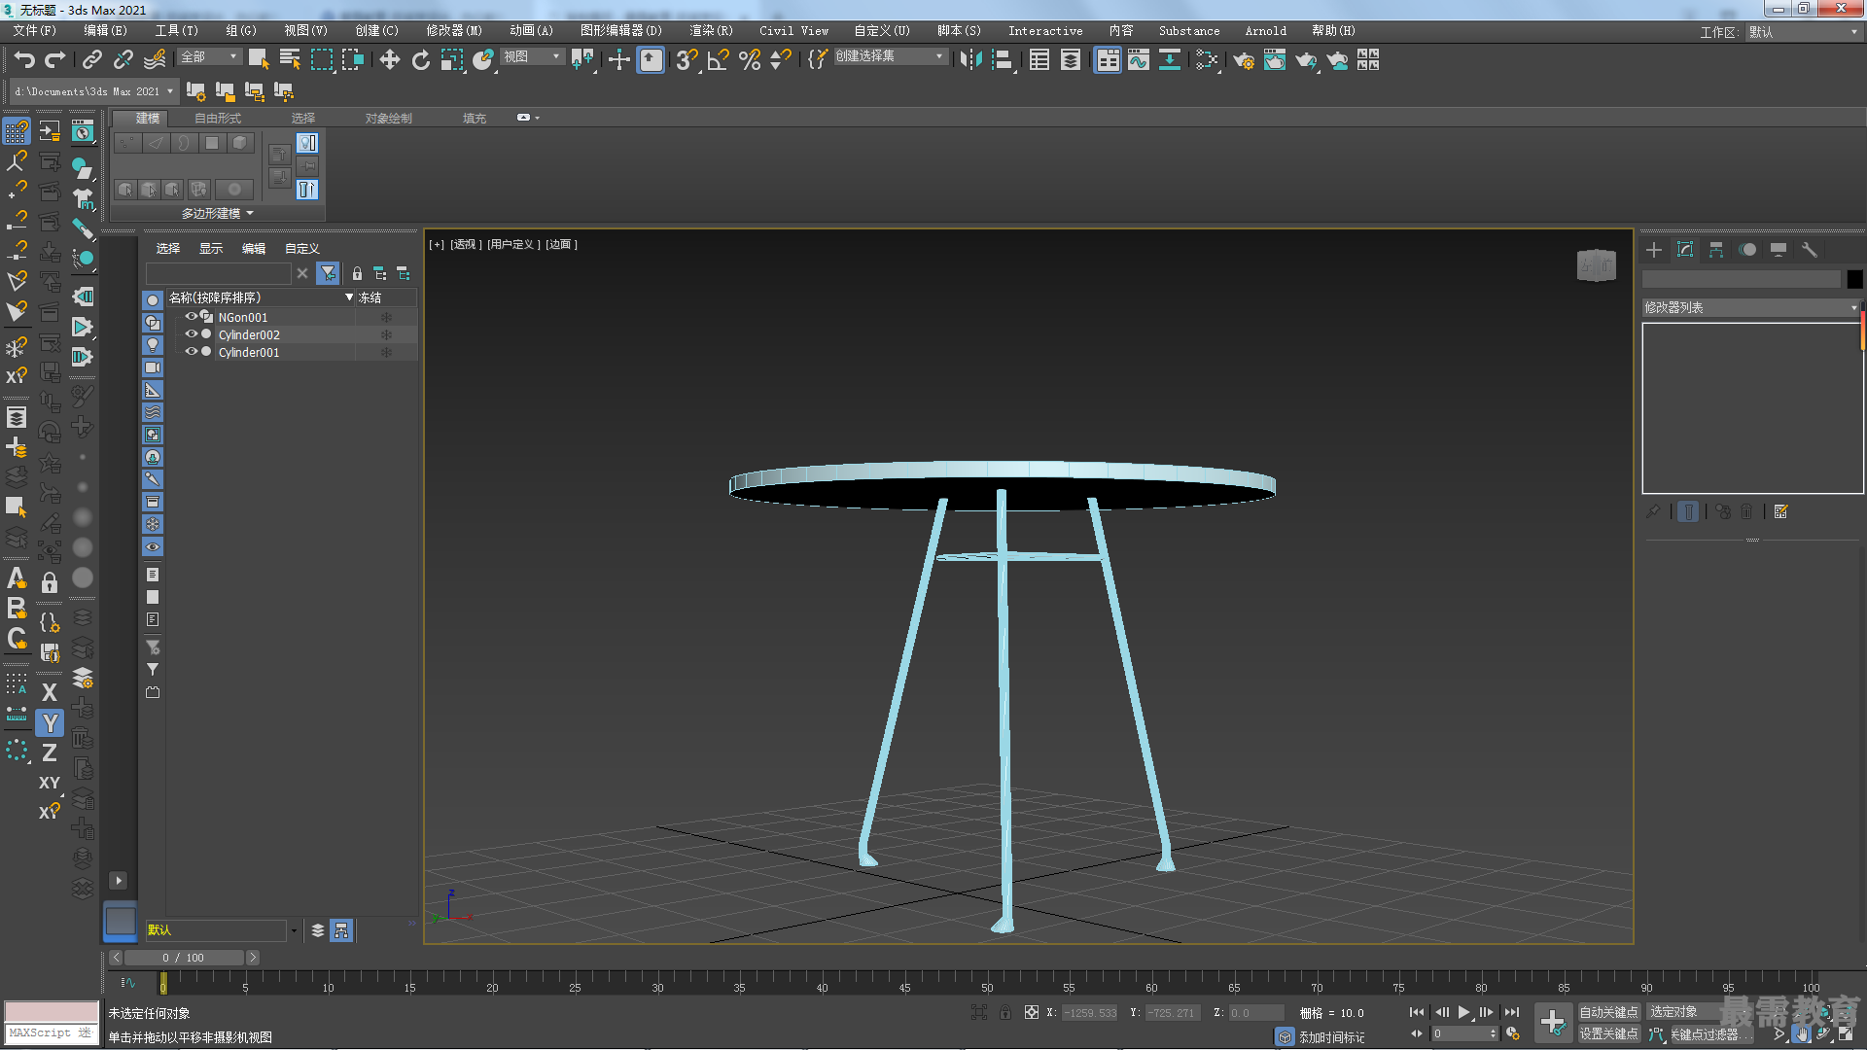The image size is (1867, 1050).
Task: Click the 自动关键点 button
Action: point(1608,1012)
